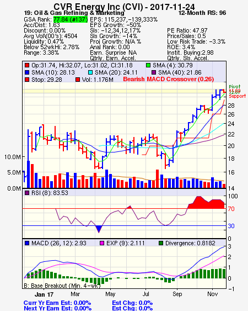The width and height of the screenshot is (248, 311).
Task: Click the red RSI 70 level label
Action: click(x=231, y=209)
